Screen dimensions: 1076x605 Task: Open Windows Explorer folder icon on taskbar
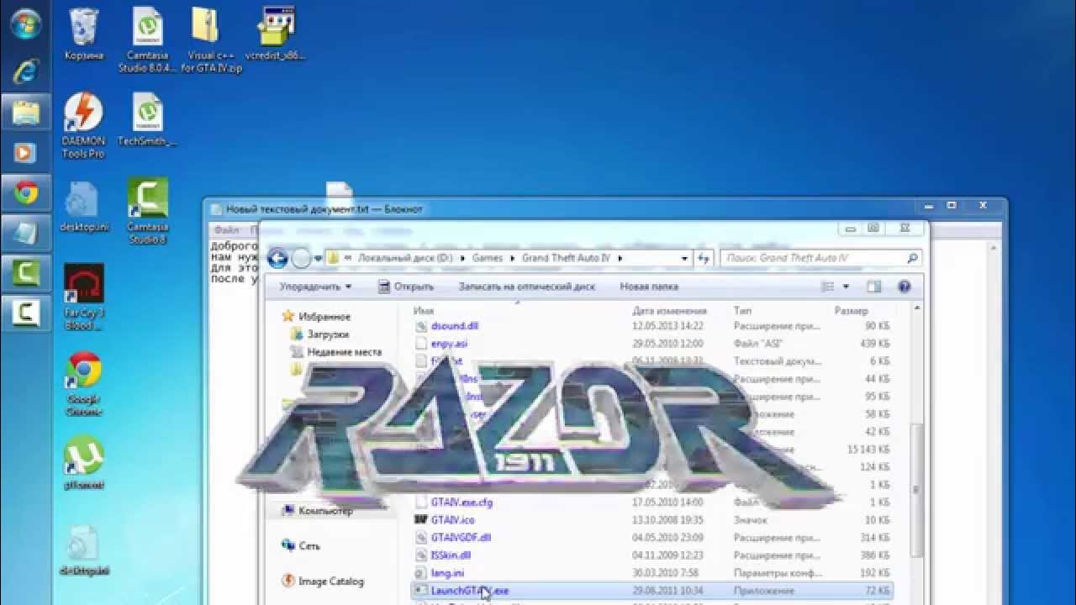point(25,111)
